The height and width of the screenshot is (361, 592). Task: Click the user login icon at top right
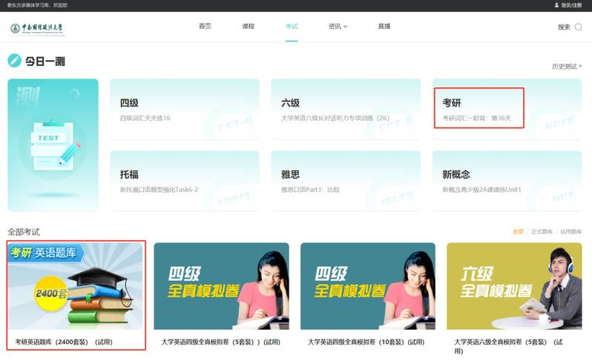pyautogui.click(x=556, y=5)
